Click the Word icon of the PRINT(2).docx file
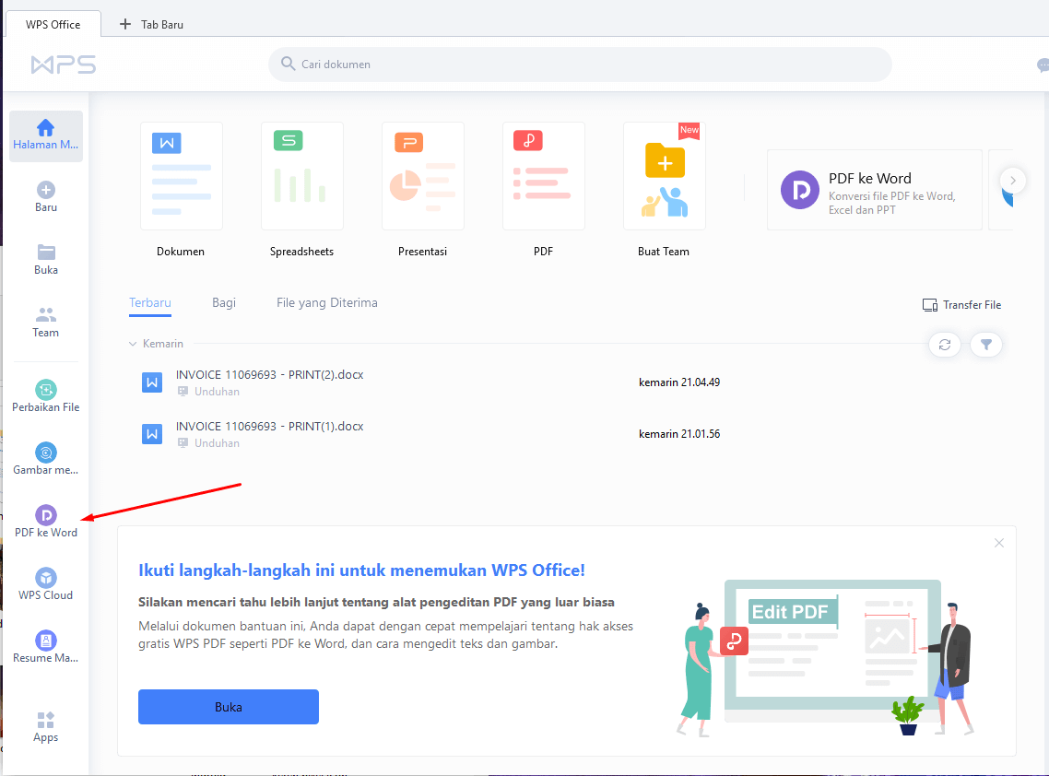1049x776 pixels. tap(152, 382)
